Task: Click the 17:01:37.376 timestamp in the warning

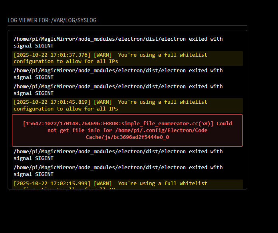Action: [52, 55]
